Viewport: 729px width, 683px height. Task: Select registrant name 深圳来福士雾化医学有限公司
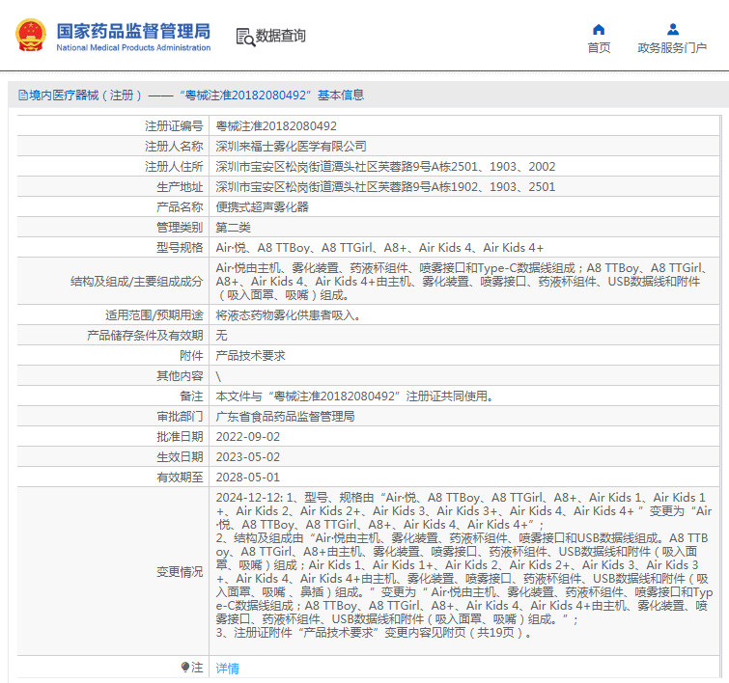(291, 147)
